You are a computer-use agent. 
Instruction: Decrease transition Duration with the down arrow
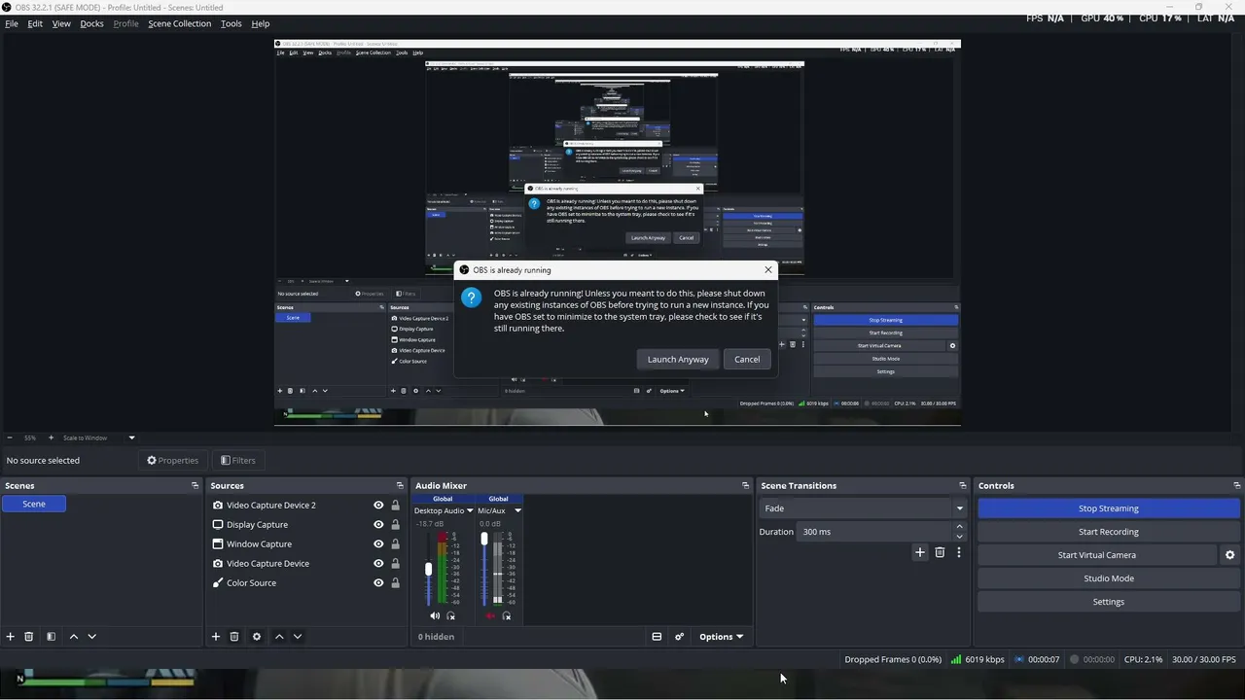pos(960,537)
